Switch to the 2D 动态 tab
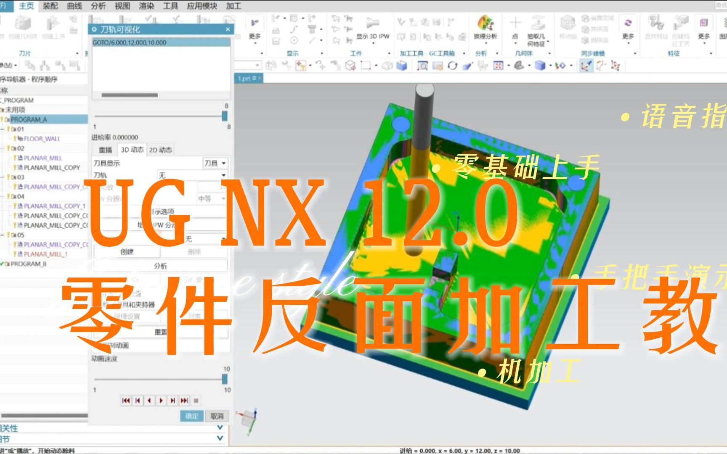The height and width of the screenshot is (454, 727). click(x=161, y=150)
